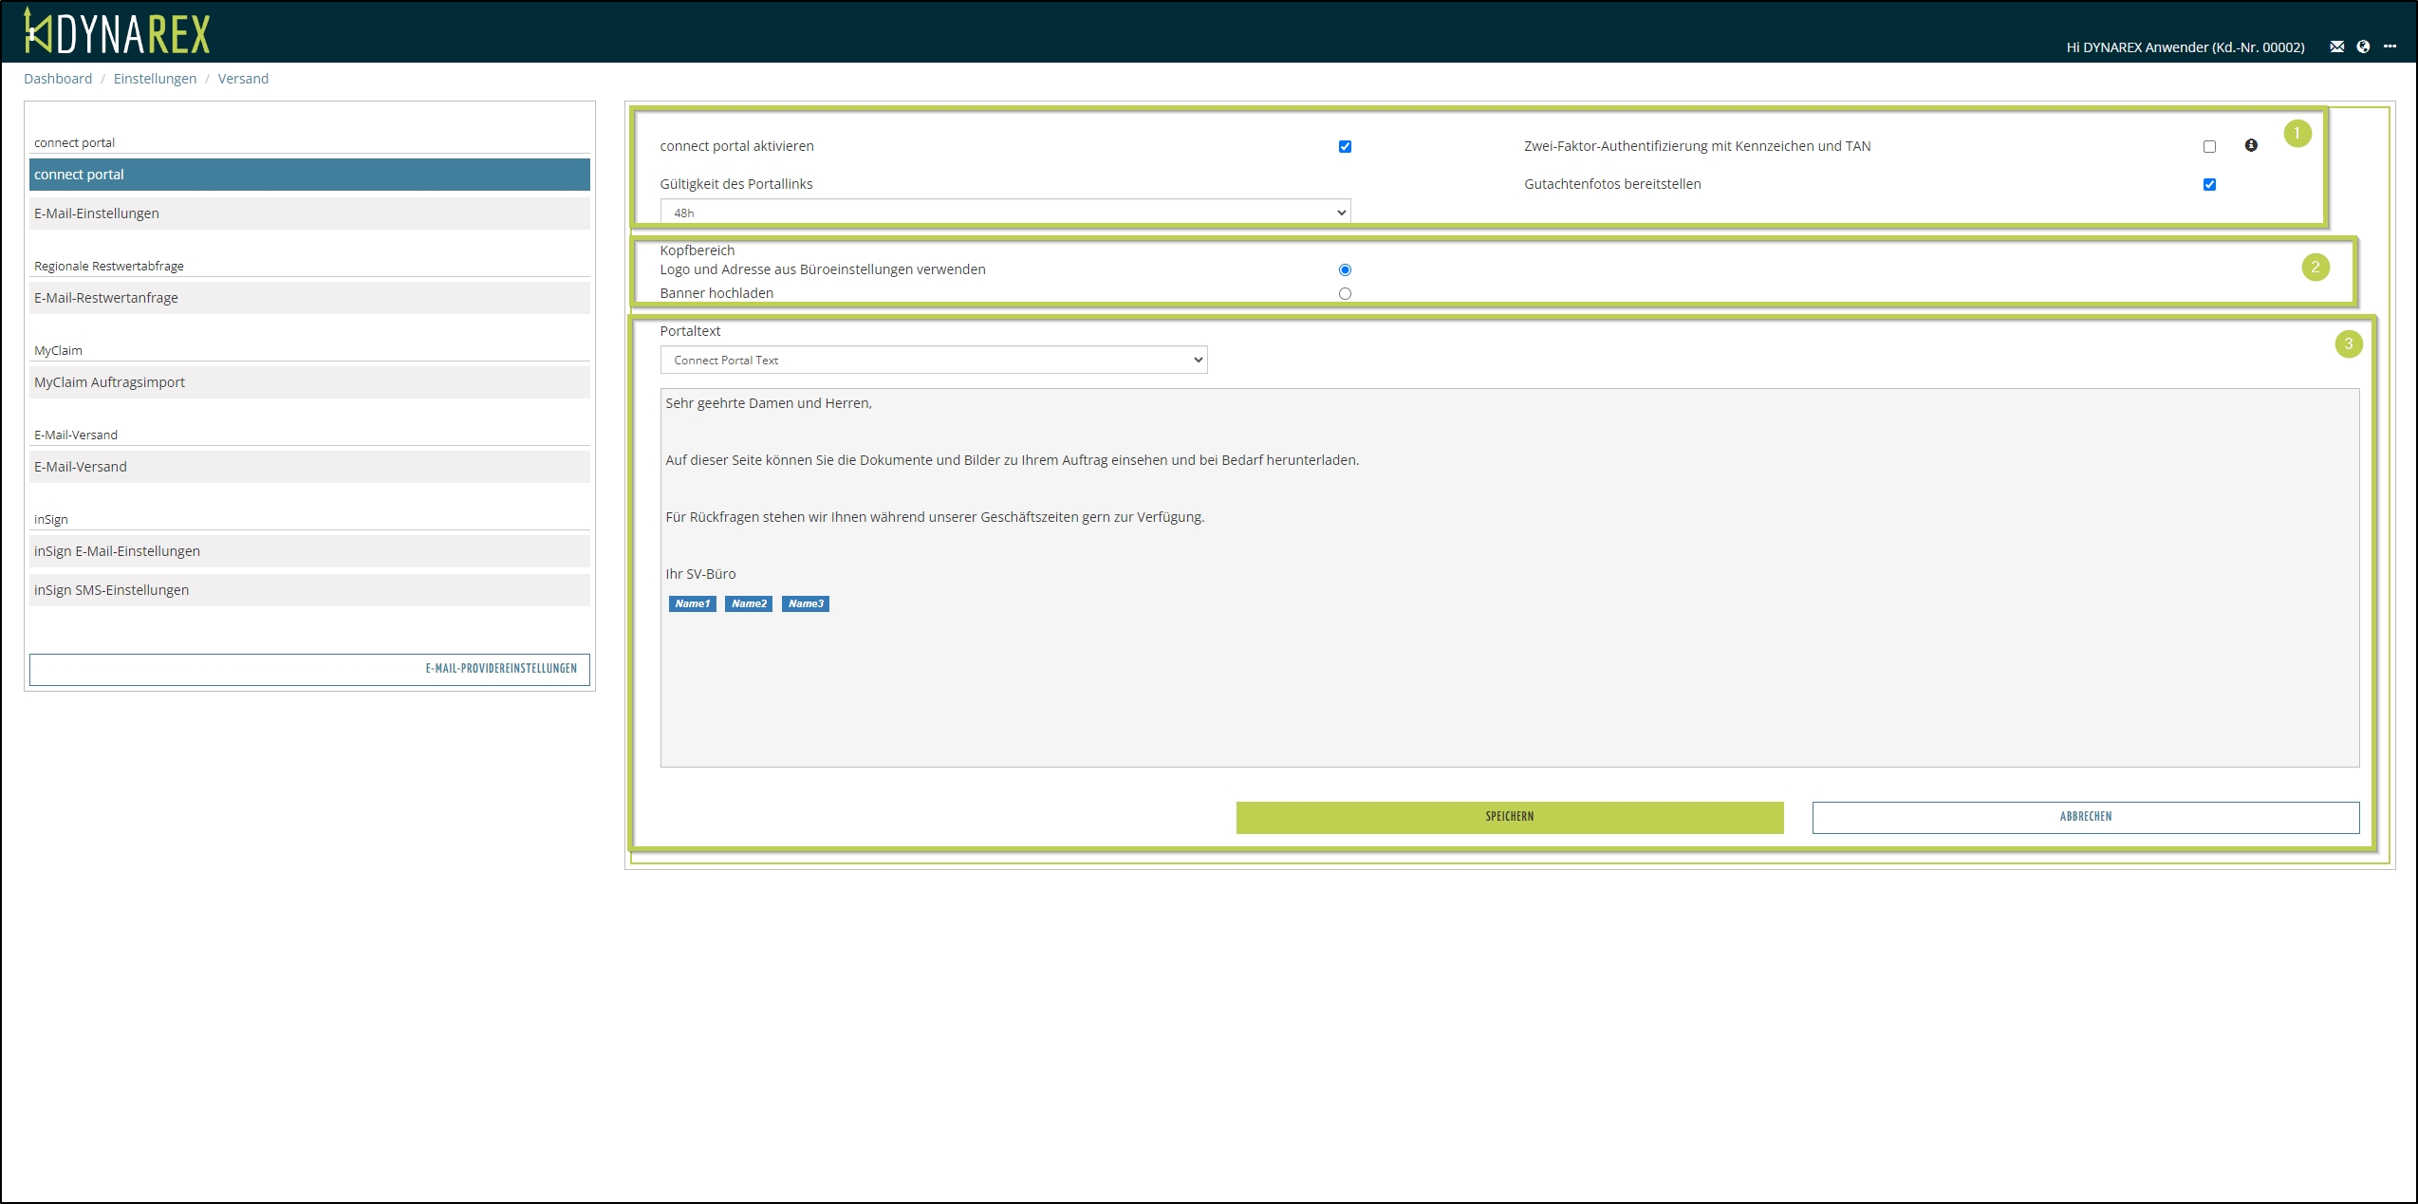Open the envelope mail icon in header

pos(2336,46)
